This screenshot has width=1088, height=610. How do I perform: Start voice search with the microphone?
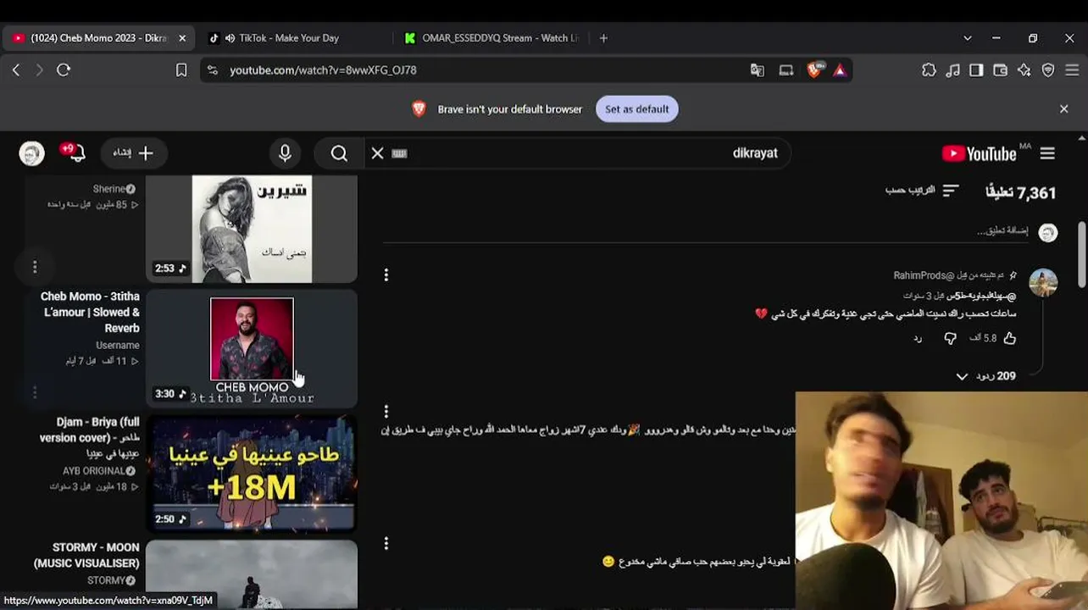286,153
